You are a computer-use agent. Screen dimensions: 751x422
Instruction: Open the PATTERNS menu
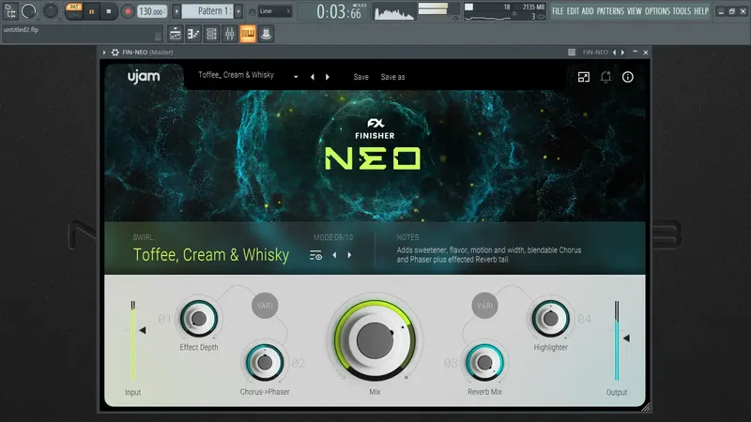(x=610, y=11)
